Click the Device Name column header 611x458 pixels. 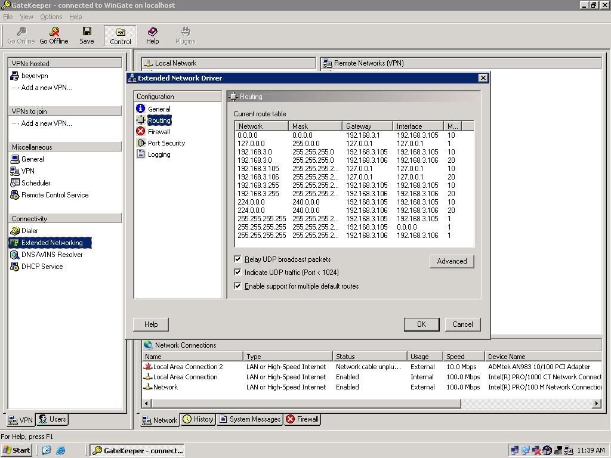543,357
